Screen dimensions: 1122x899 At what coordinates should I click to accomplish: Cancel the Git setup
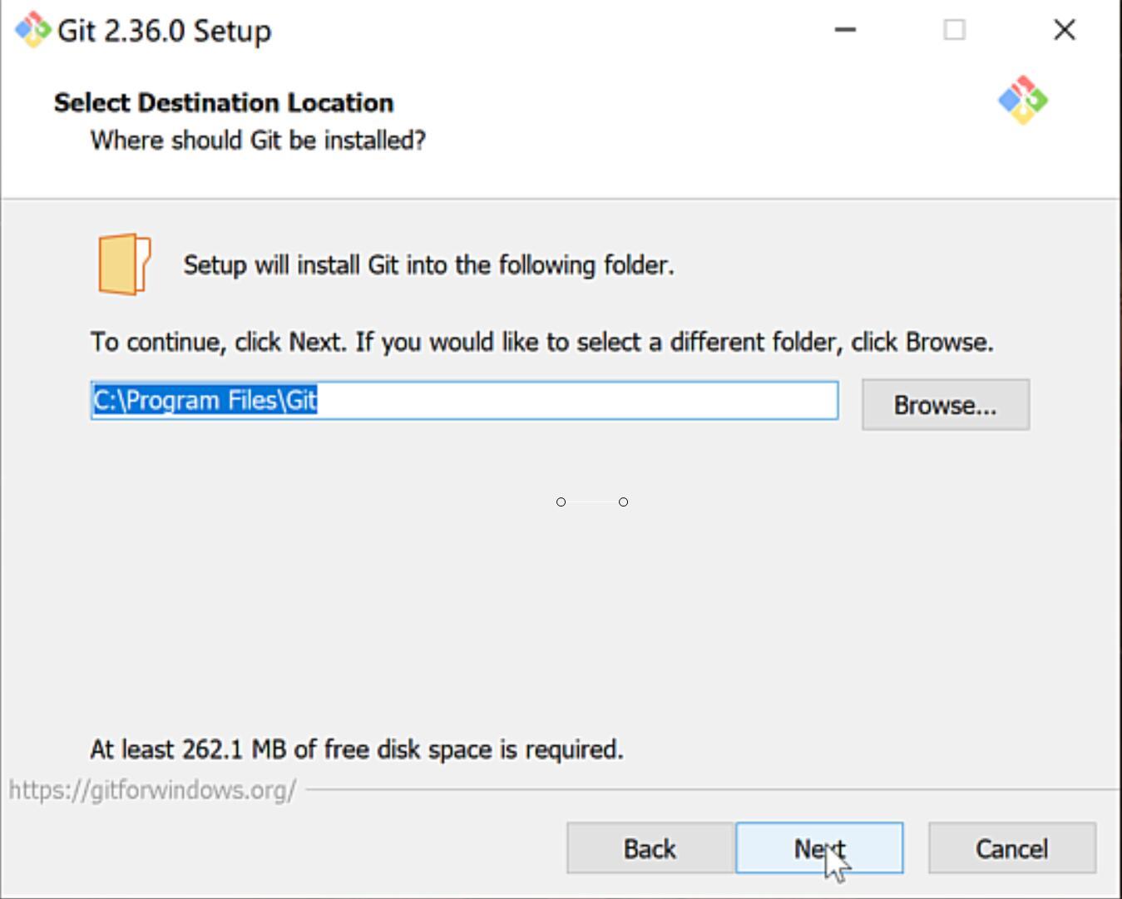coord(1012,848)
